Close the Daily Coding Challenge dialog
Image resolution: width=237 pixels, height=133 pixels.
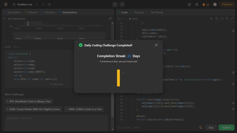pos(156,45)
